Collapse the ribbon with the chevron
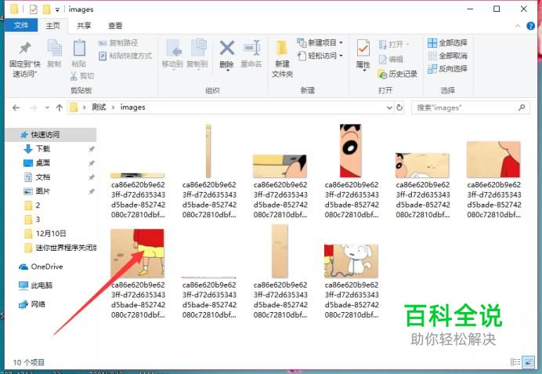This screenshot has width=542, height=374. 518,26
